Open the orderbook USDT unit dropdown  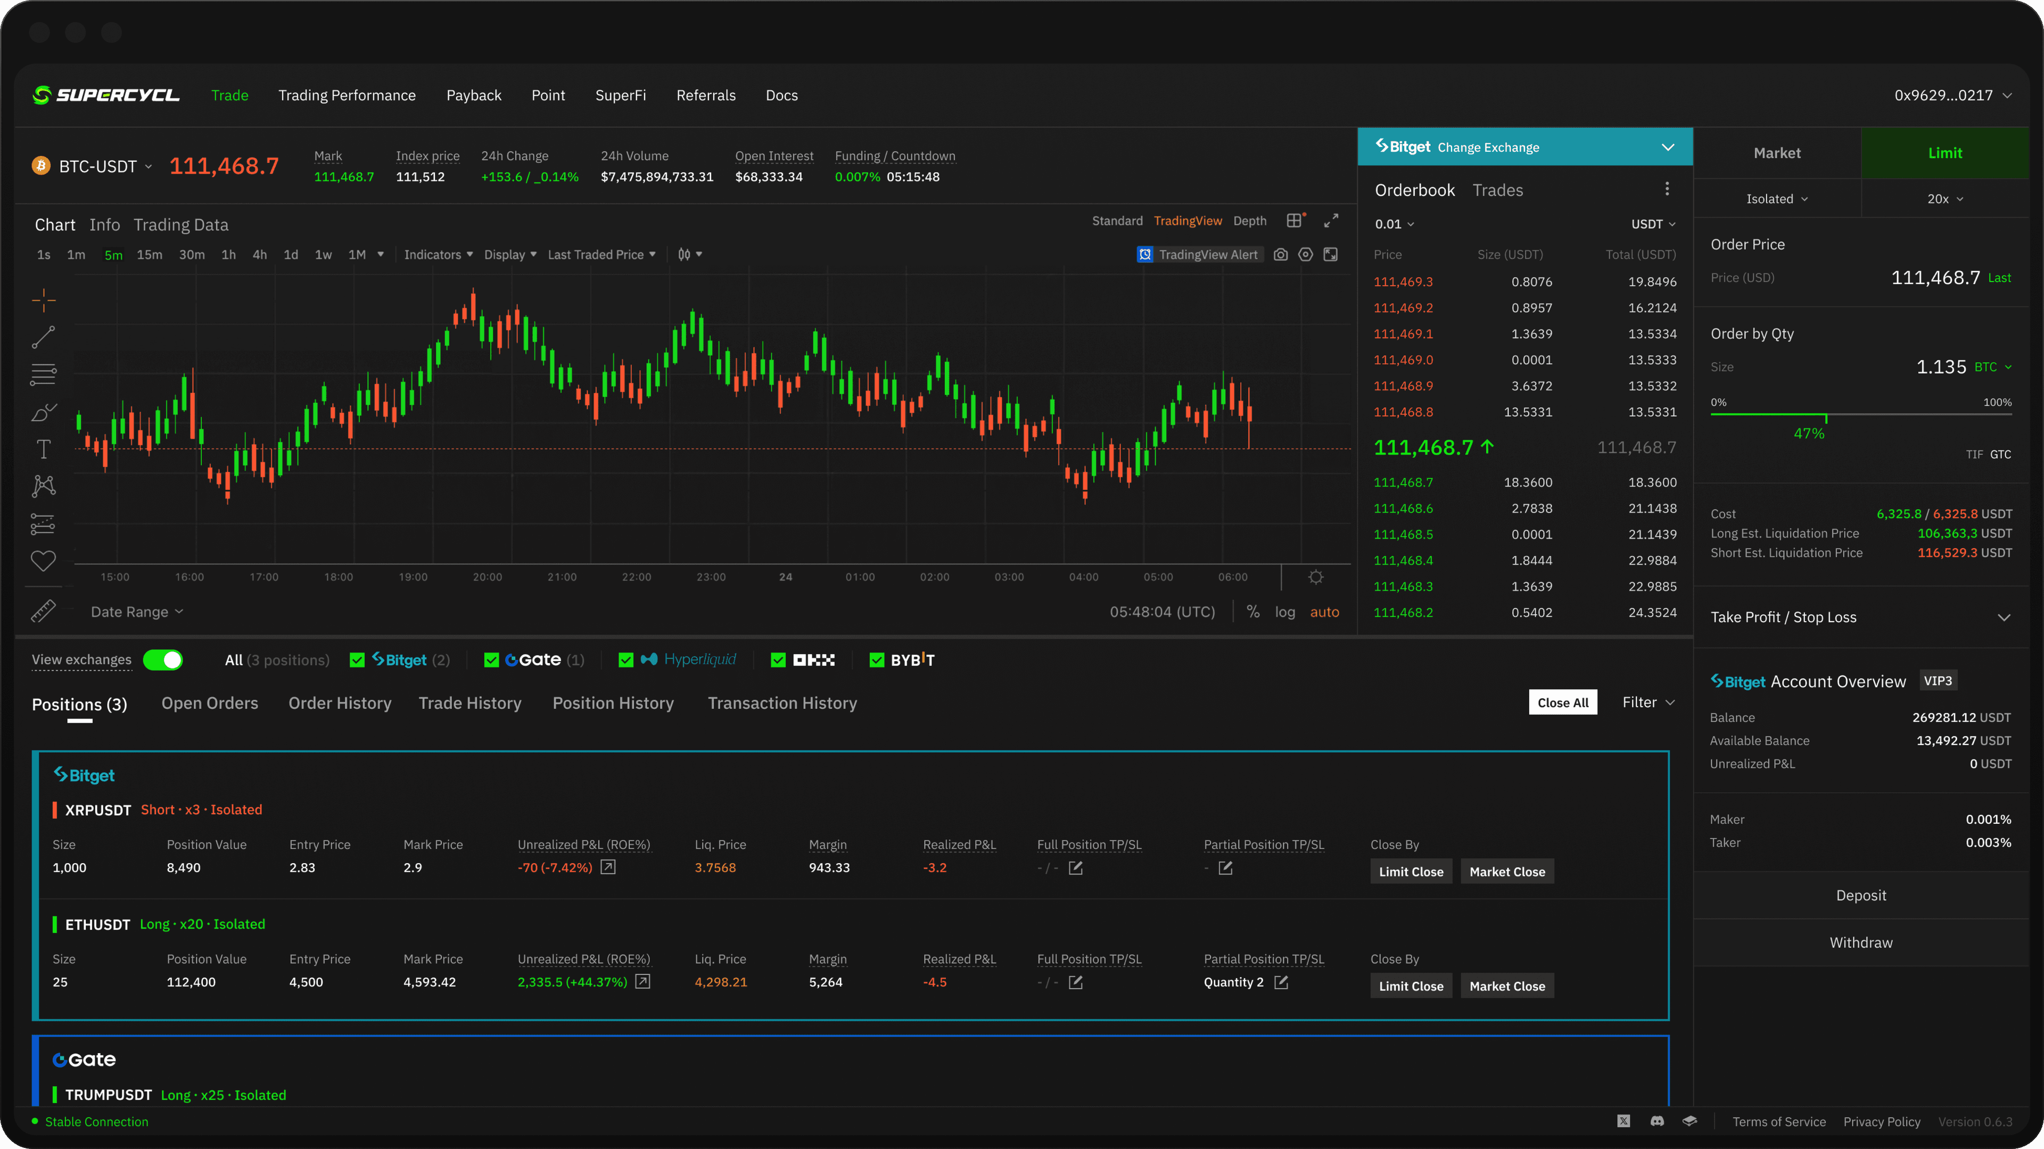click(x=1654, y=225)
